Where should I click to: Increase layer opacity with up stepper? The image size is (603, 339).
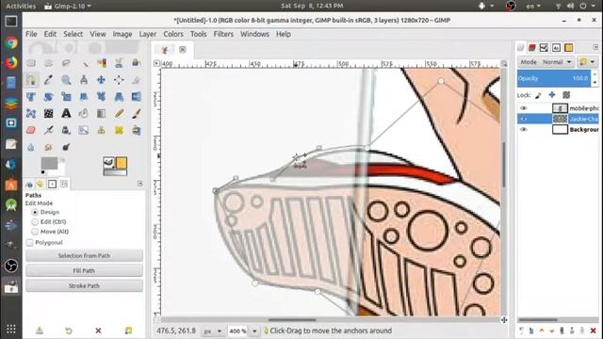click(595, 74)
